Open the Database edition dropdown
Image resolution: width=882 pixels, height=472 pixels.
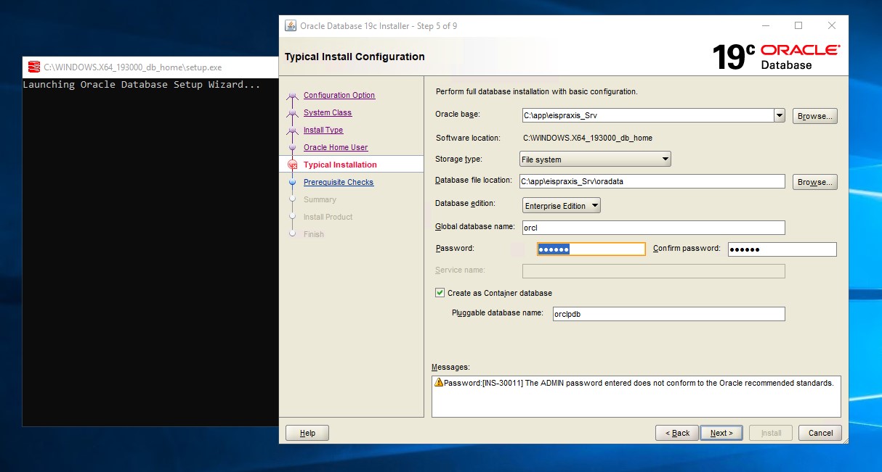(x=562, y=206)
